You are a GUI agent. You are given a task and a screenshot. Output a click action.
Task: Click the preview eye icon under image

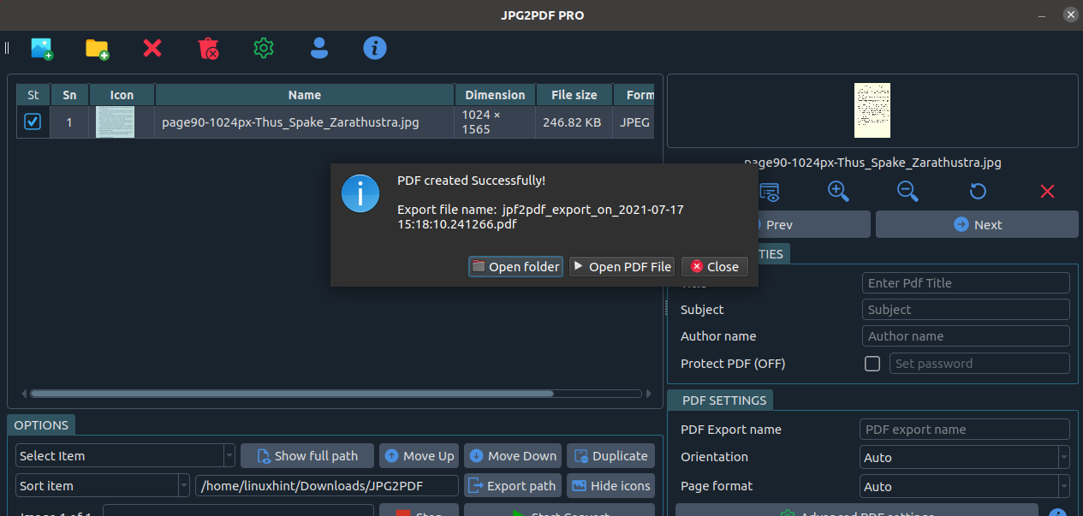pos(770,192)
